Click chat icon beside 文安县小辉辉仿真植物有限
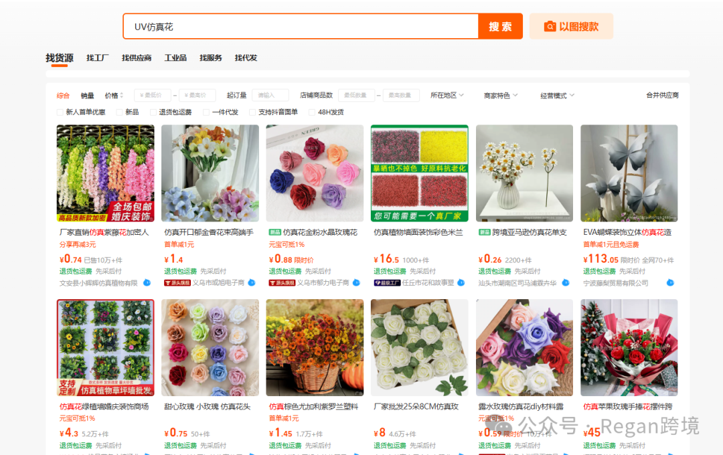This screenshot has width=723, height=455. click(147, 282)
